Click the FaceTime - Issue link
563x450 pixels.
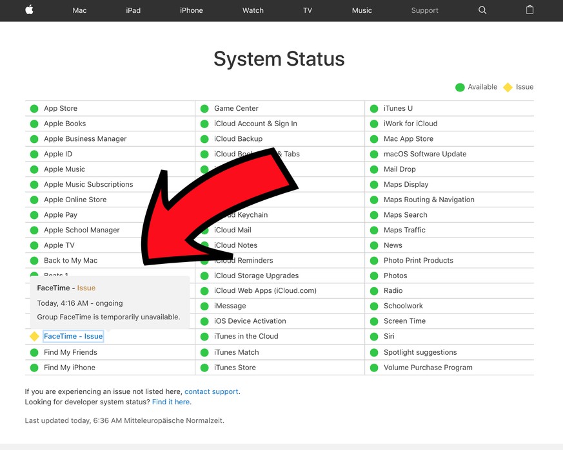[74, 336]
